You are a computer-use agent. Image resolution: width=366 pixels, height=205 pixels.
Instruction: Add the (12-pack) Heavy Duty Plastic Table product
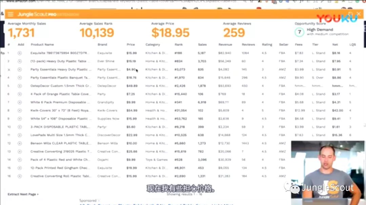pyautogui.click(x=20, y=61)
